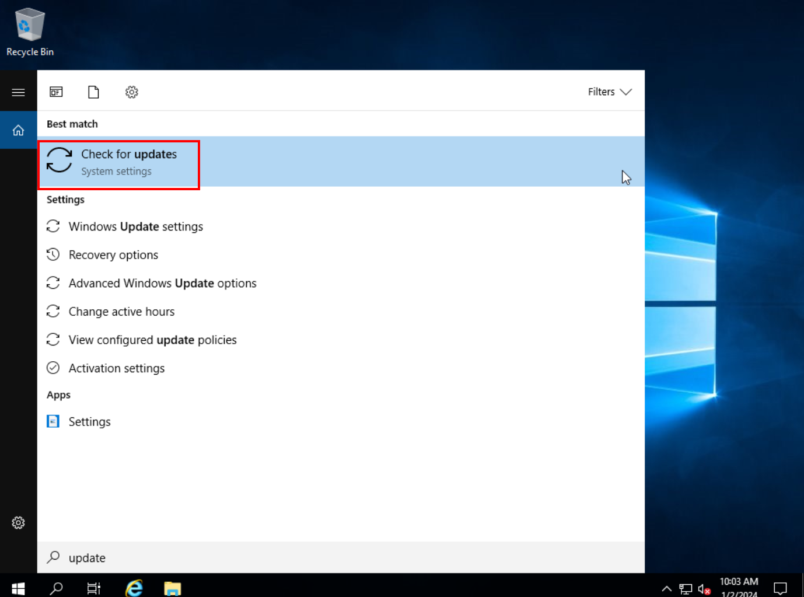Image resolution: width=804 pixels, height=597 pixels.
Task: Select the Settings filter gear icon
Action: [132, 92]
